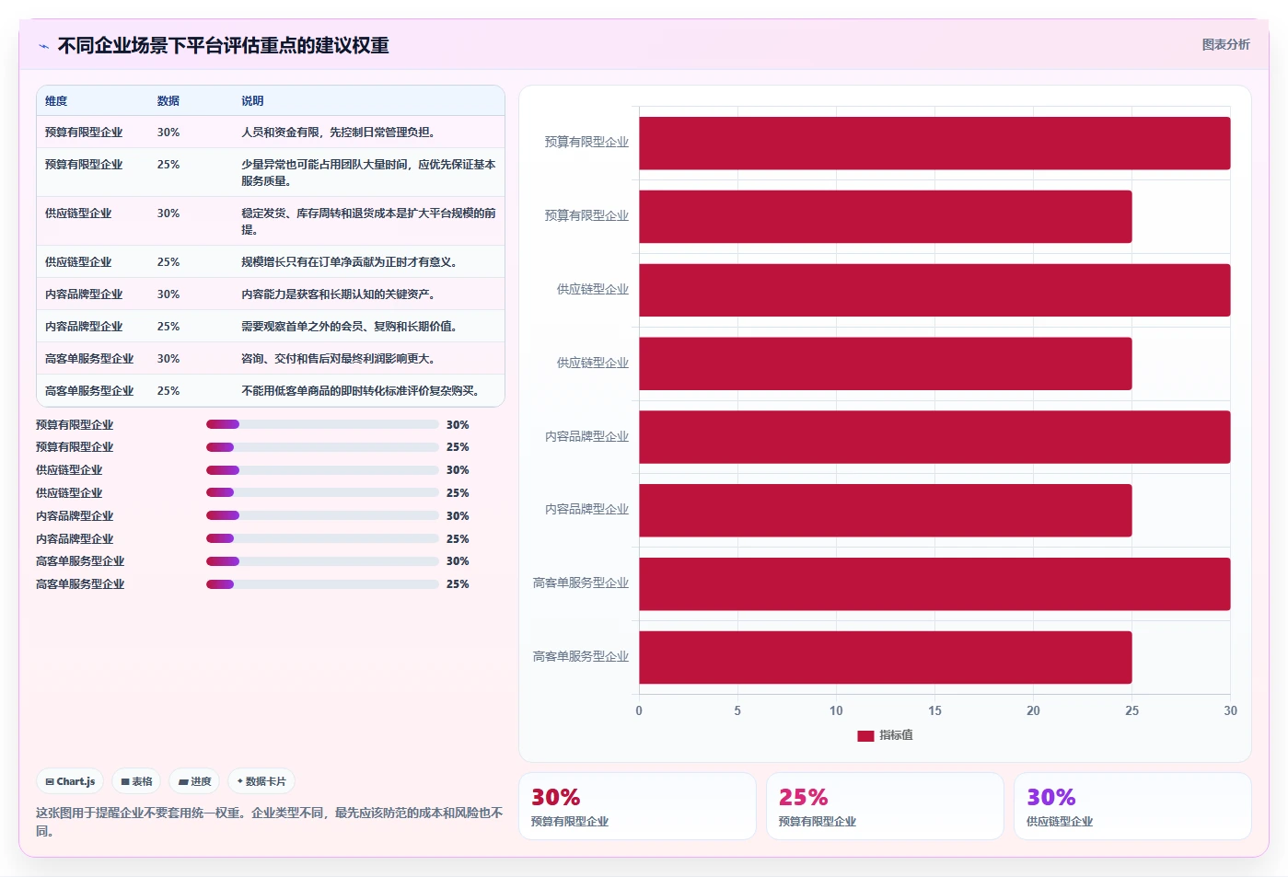Toggle the 指标值 legend swatch
1288x877 pixels.
865,735
